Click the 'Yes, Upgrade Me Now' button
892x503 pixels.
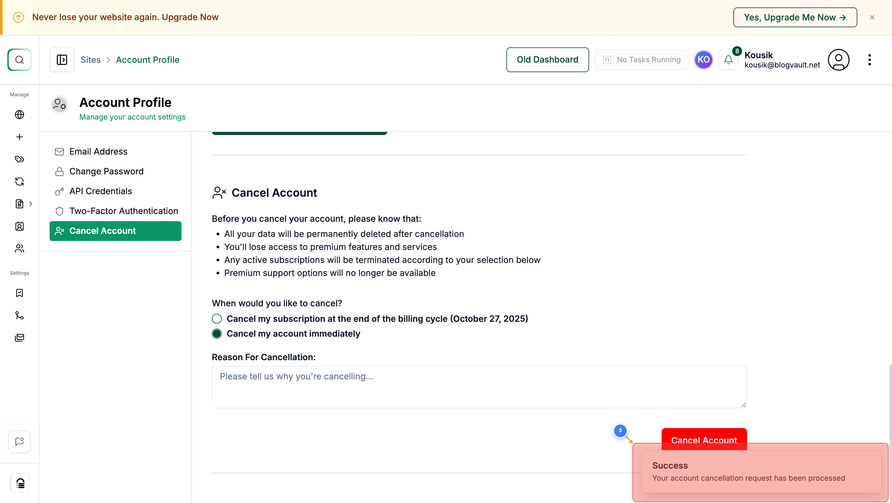point(795,17)
